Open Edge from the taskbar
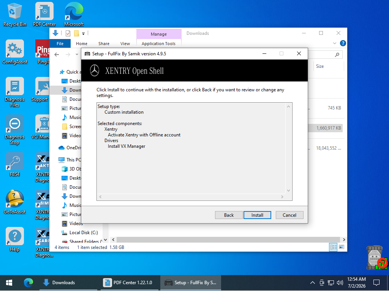This screenshot has width=389, height=291. [28, 283]
